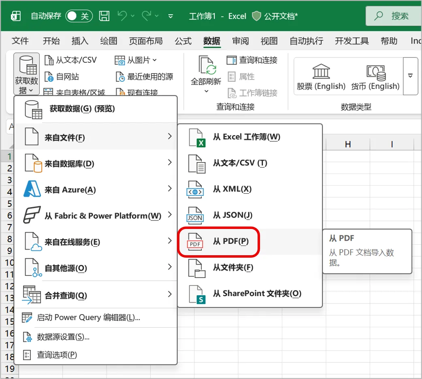Select 从文件夹(F) option
This screenshot has width=422, height=379.
coord(250,268)
